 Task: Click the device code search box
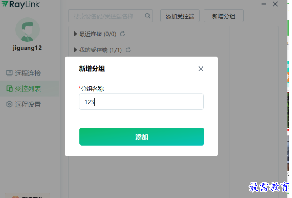tap(107, 16)
